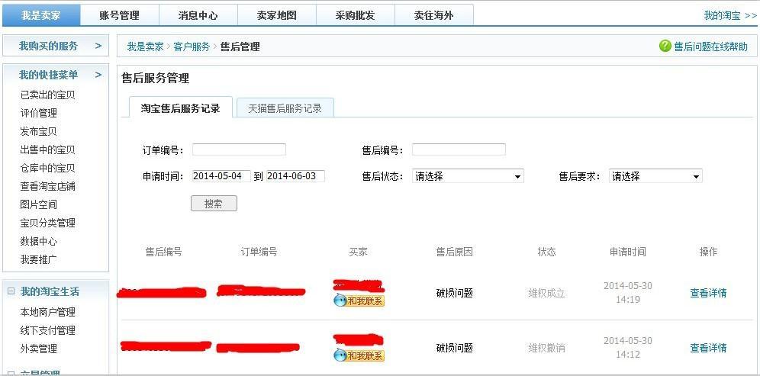Open 宝贝分类管理 in sidebar
The width and height of the screenshot is (760, 376).
pyautogui.click(x=47, y=223)
